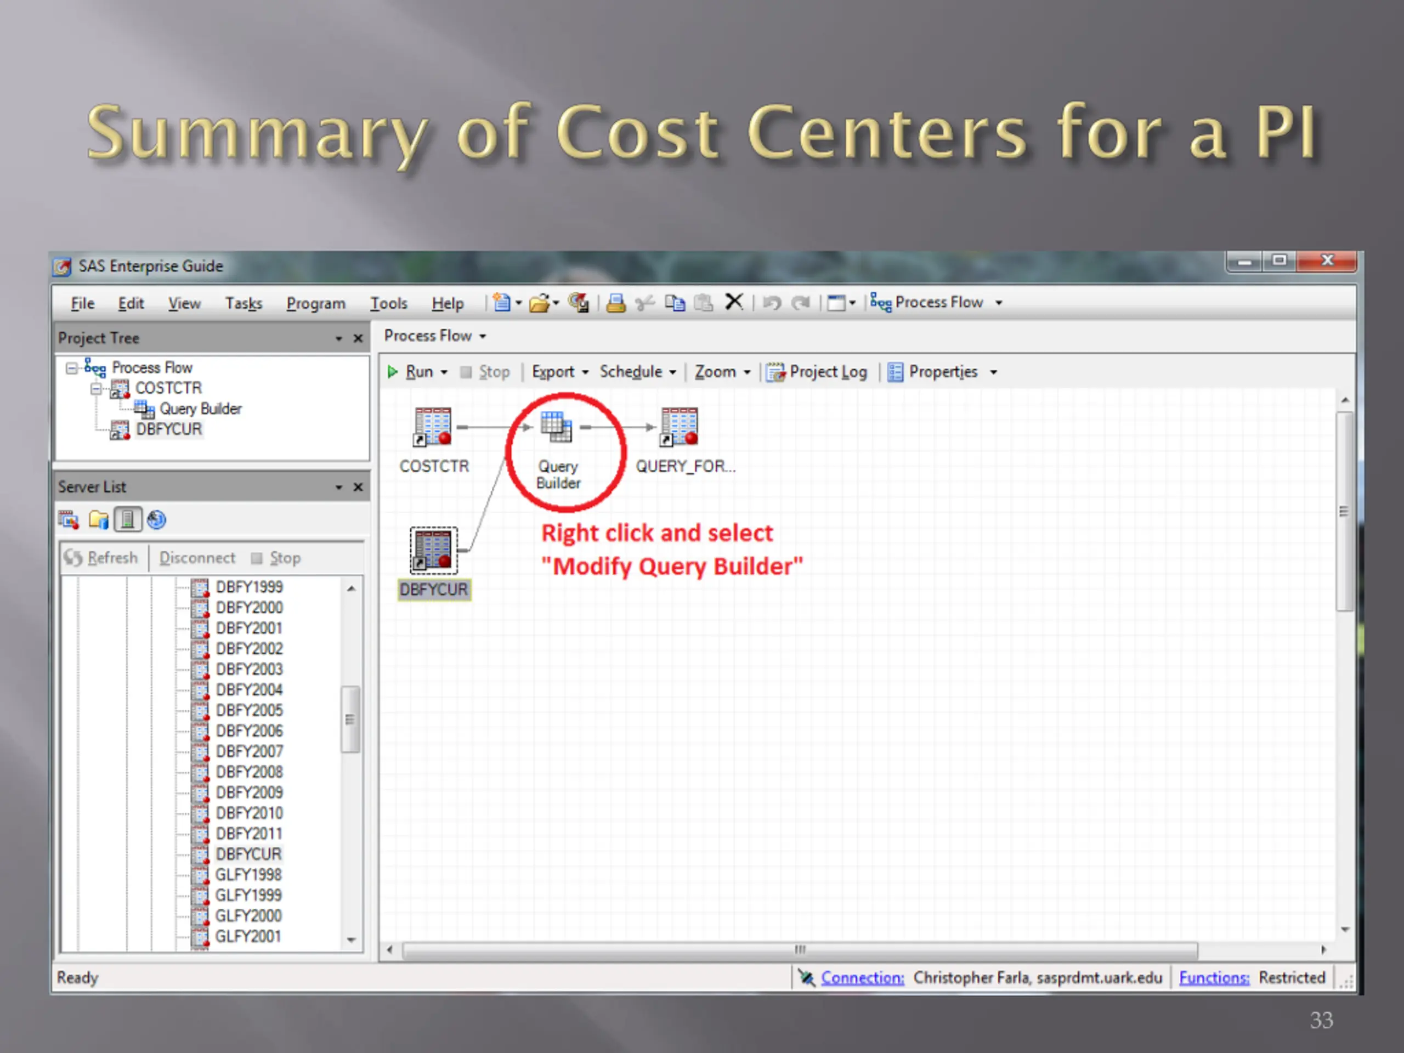The image size is (1404, 1053).
Task: Click Disconnect in Server List
Action: [x=197, y=558]
